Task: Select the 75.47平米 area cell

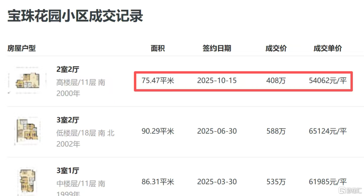Action: click(158, 81)
